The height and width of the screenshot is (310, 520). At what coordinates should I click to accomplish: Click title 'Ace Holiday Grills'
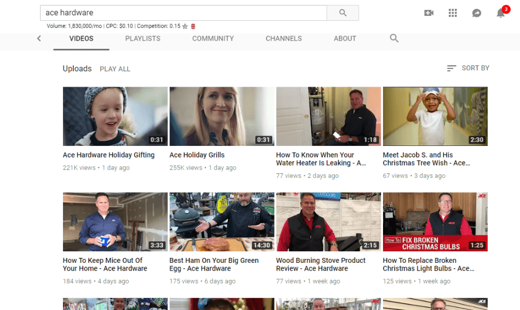click(x=197, y=155)
